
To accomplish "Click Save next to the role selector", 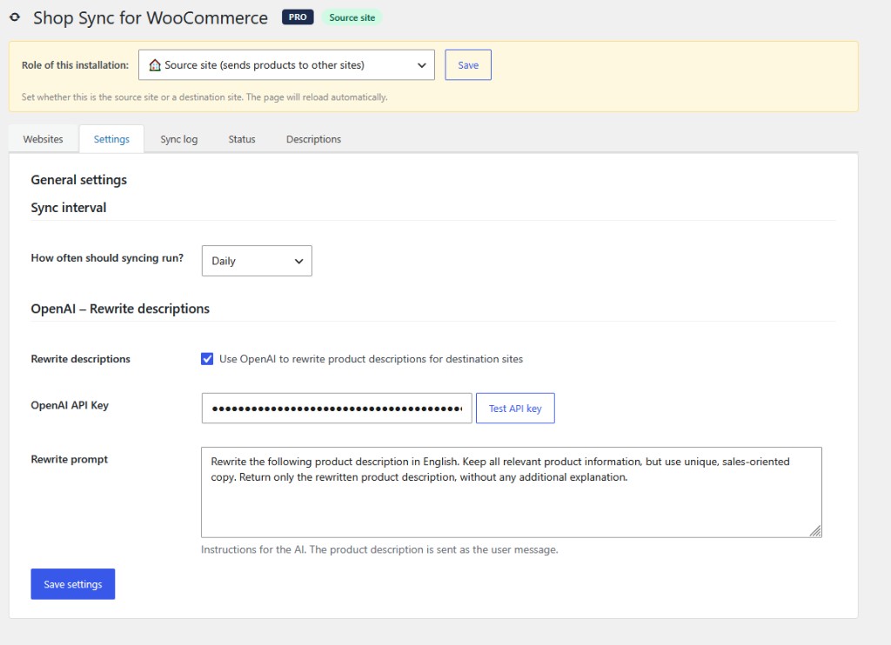I will coord(467,64).
